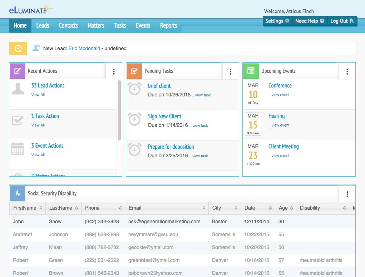Open the Social Security Disability panel menu

coord(347,194)
